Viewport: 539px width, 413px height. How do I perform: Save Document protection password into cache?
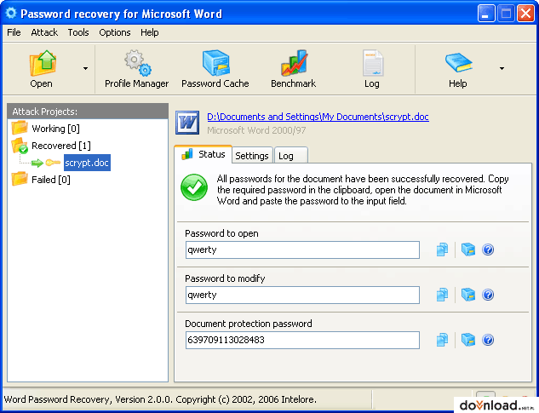(x=468, y=340)
